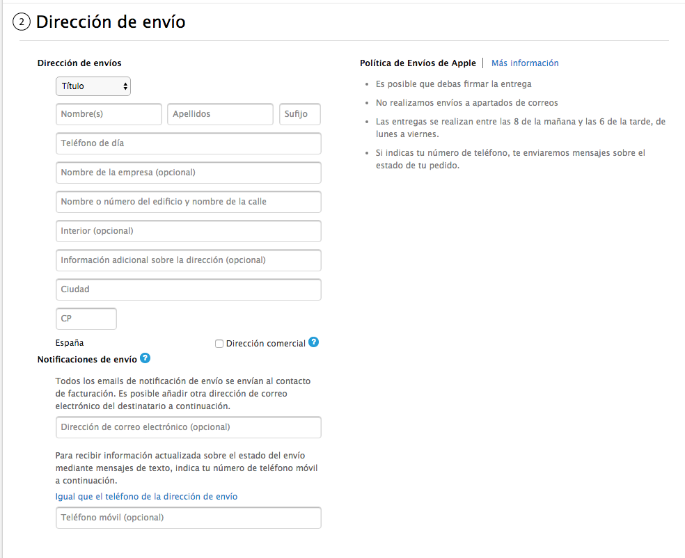Image resolution: width=685 pixels, height=558 pixels.
Task: Focus the Información adicional sobre la dirección field
Action: point(188,260)
